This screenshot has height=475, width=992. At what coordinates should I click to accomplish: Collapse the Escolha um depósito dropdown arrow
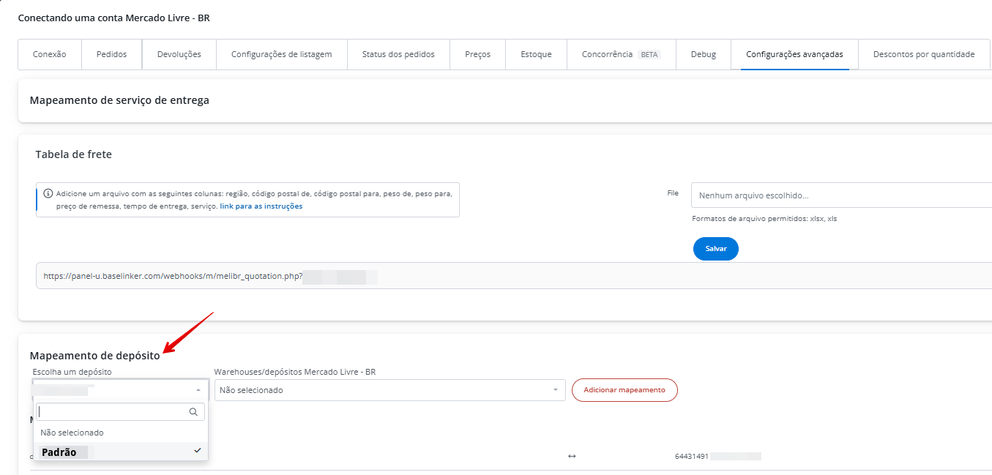[198, 390]
